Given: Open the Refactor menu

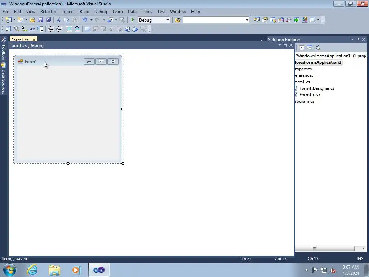Looking at the screenshot, I should (48, 11).
